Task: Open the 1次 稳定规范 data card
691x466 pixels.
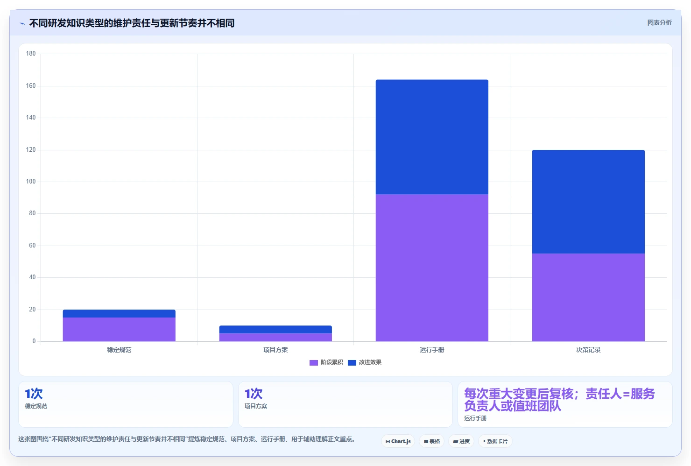Action: 126,404
